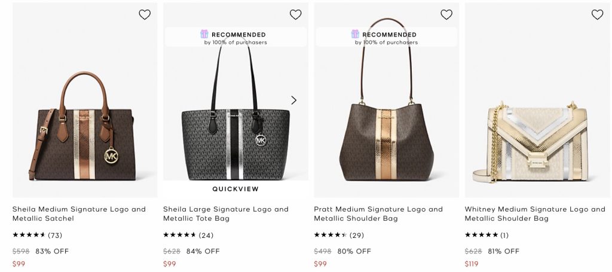Open Quickview for Sheila Large Tote
The height and width of the screenshot is (272, 612).
coord(235,189)
